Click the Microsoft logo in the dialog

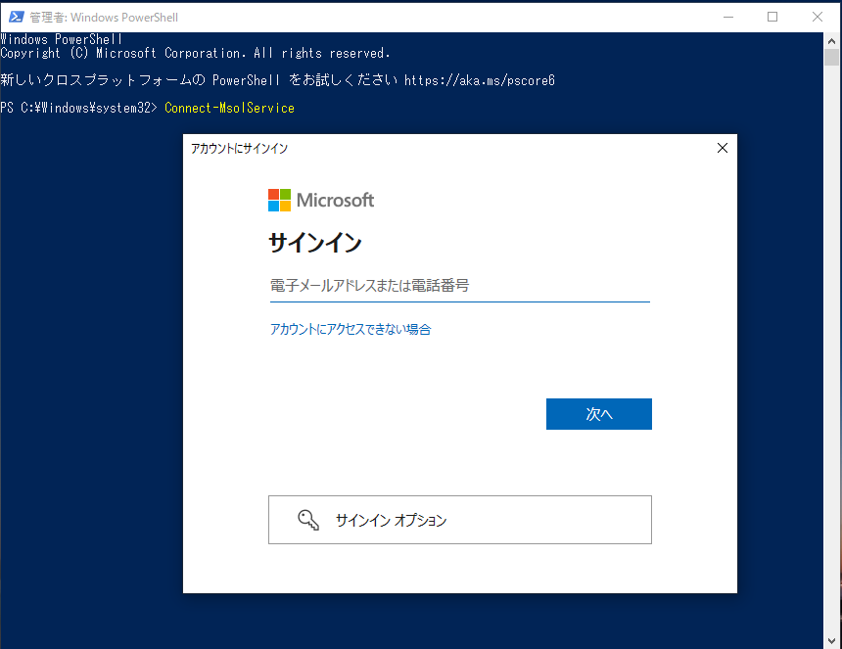[x=320, y=201]
